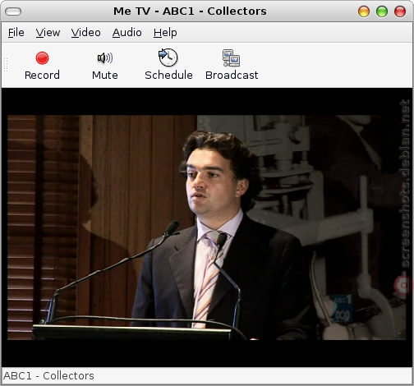Open the Audio menu
This screenshot has height=386, width=414.
(127, 33)
